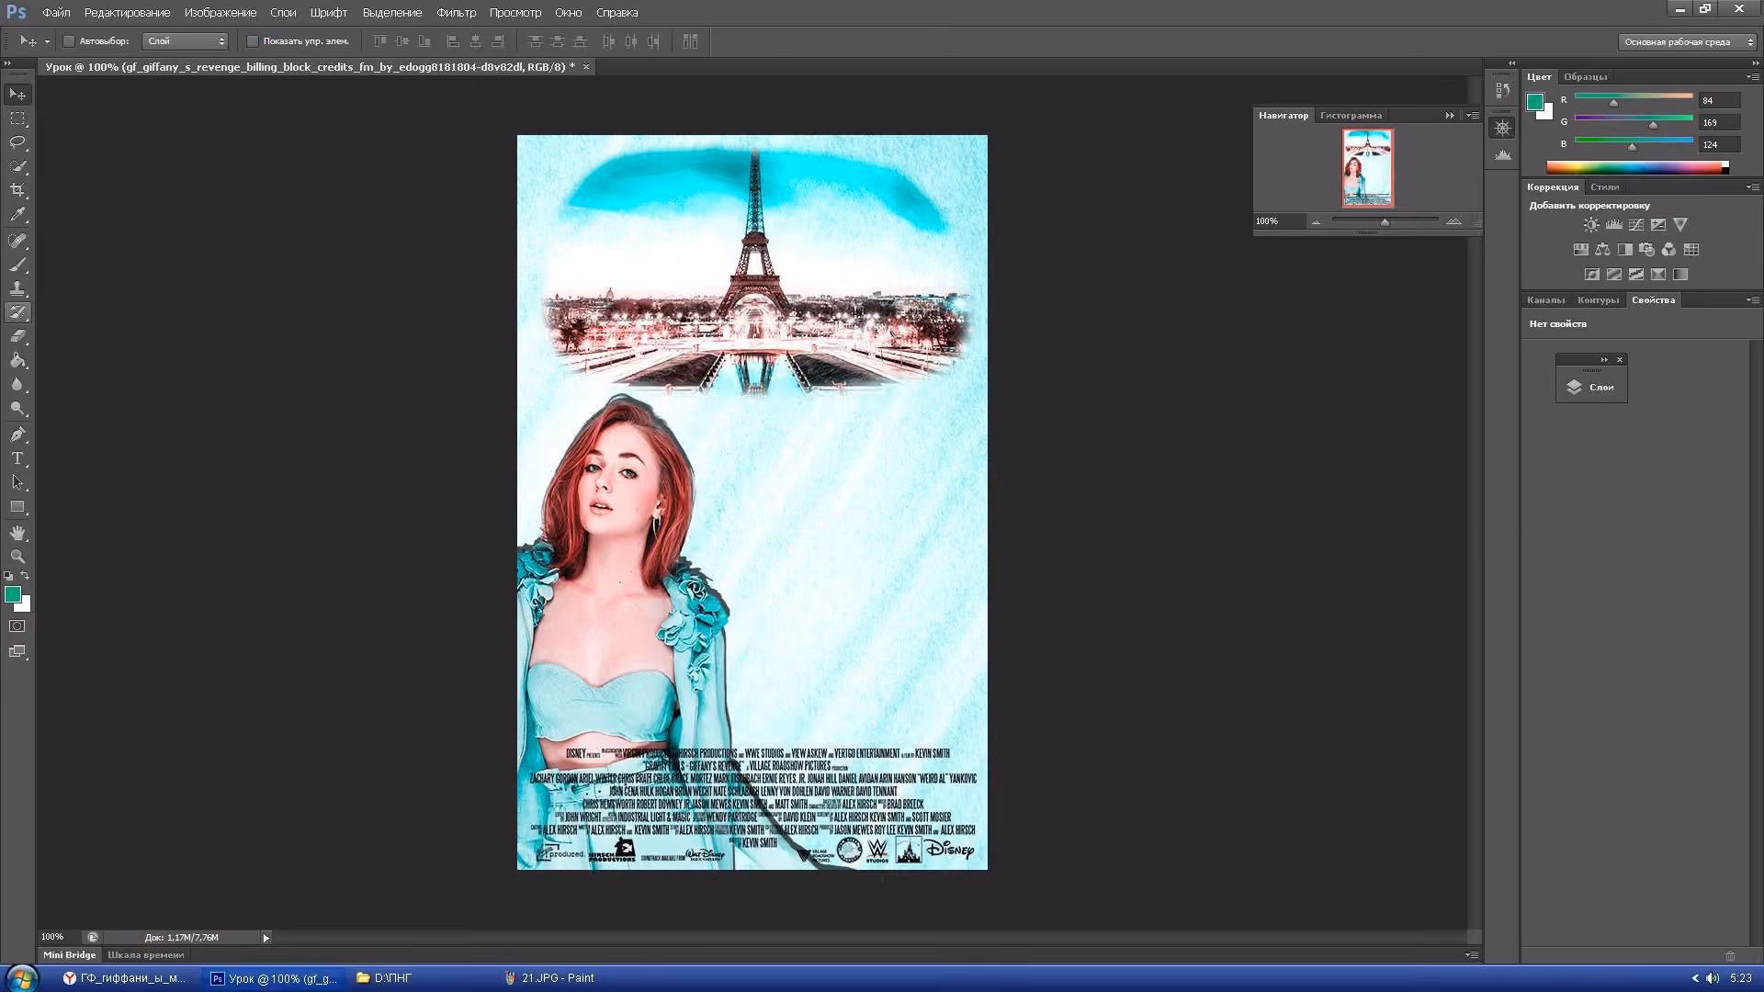Select the Brush tool
This screenshot has height=992, width=1764.
coord(17,265)
